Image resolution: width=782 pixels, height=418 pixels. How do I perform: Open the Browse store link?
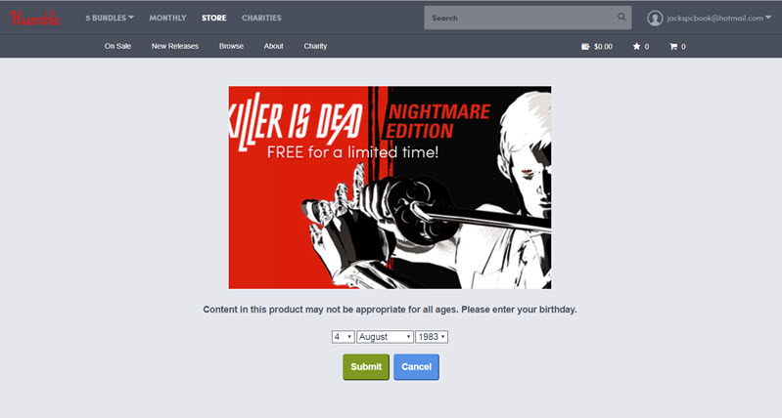click(231, 46)
